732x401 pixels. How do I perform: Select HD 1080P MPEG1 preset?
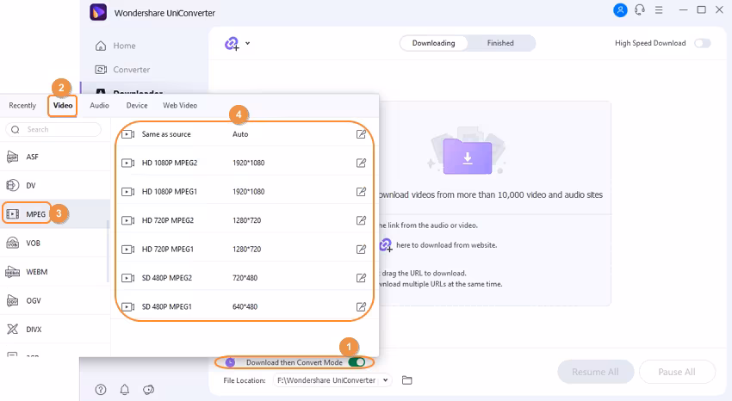245,192
